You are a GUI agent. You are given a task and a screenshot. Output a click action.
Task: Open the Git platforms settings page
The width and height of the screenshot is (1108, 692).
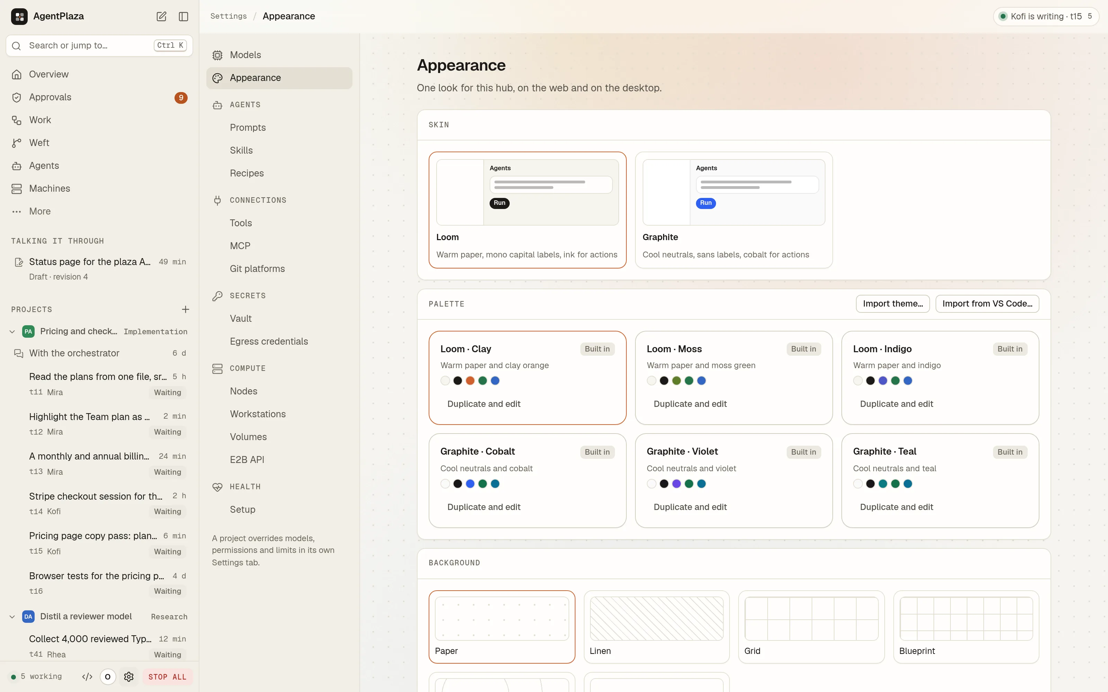279,268
